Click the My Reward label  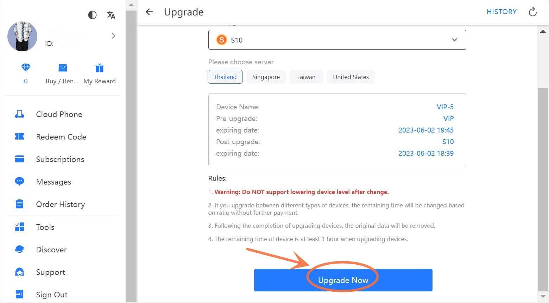point(100,81)
